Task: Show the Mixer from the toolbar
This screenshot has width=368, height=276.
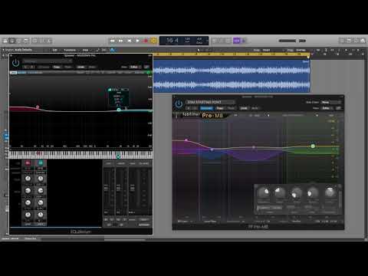Action: click(42, 41)
